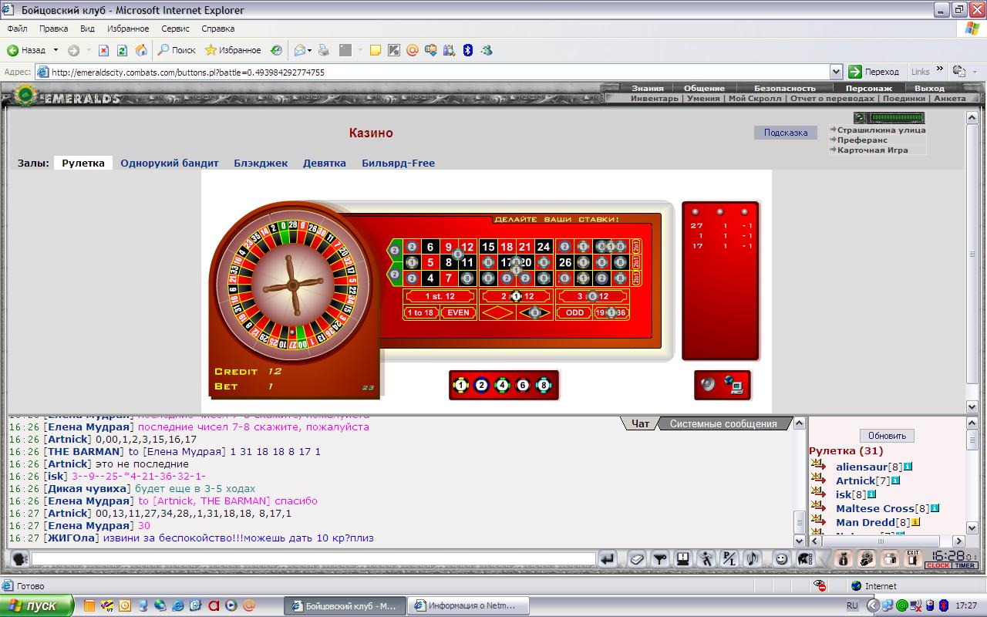Image resolution: width=987 pixels, height=617 pixels.
Task: Select the 1-value betting chip
Action: [461, 385]
